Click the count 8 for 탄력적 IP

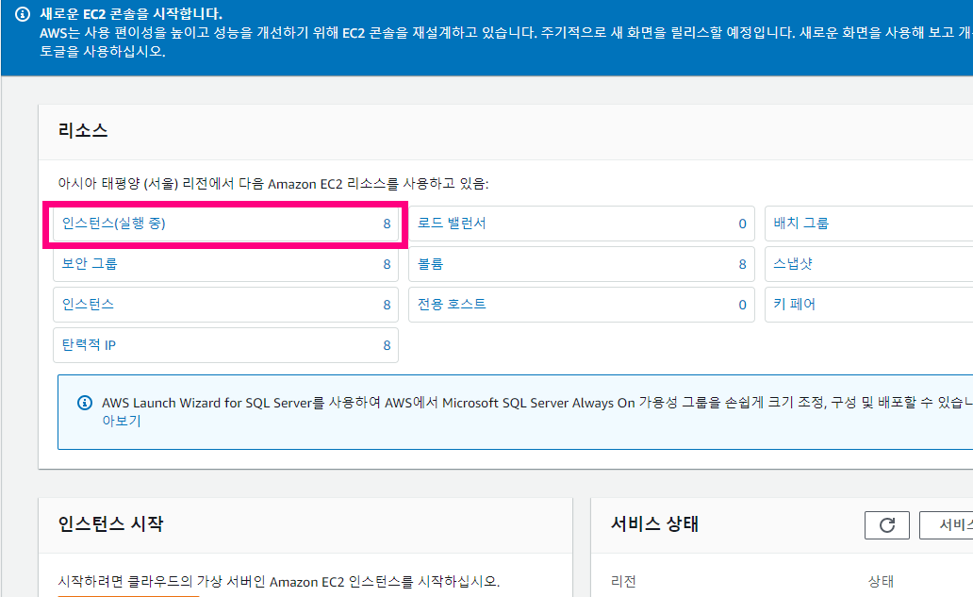387,346
